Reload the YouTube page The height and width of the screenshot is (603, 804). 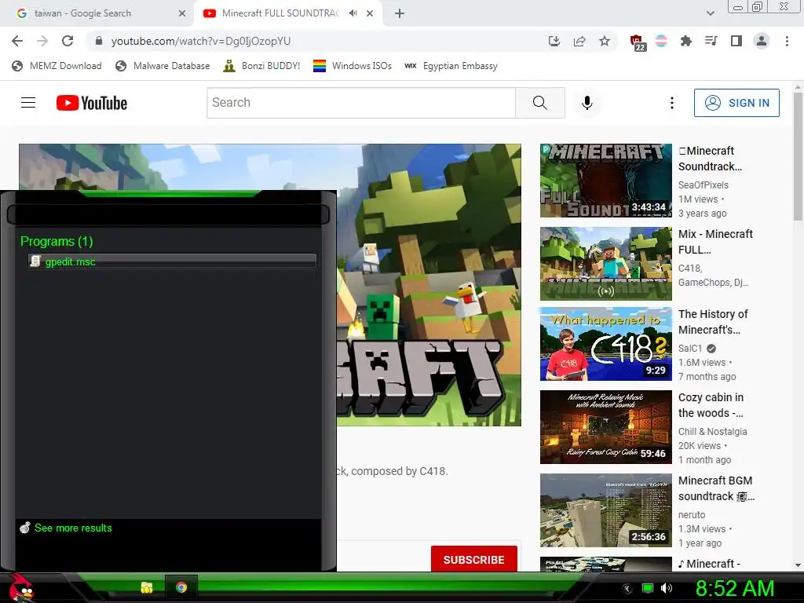(x=68, y=41)
